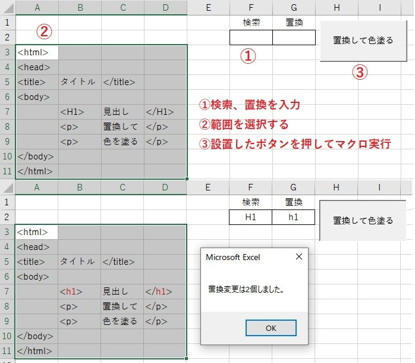Select row 1 header in upper sheet
Viewport: 415px width, 363px height.
pyautogui.click(x=8, y=23)
